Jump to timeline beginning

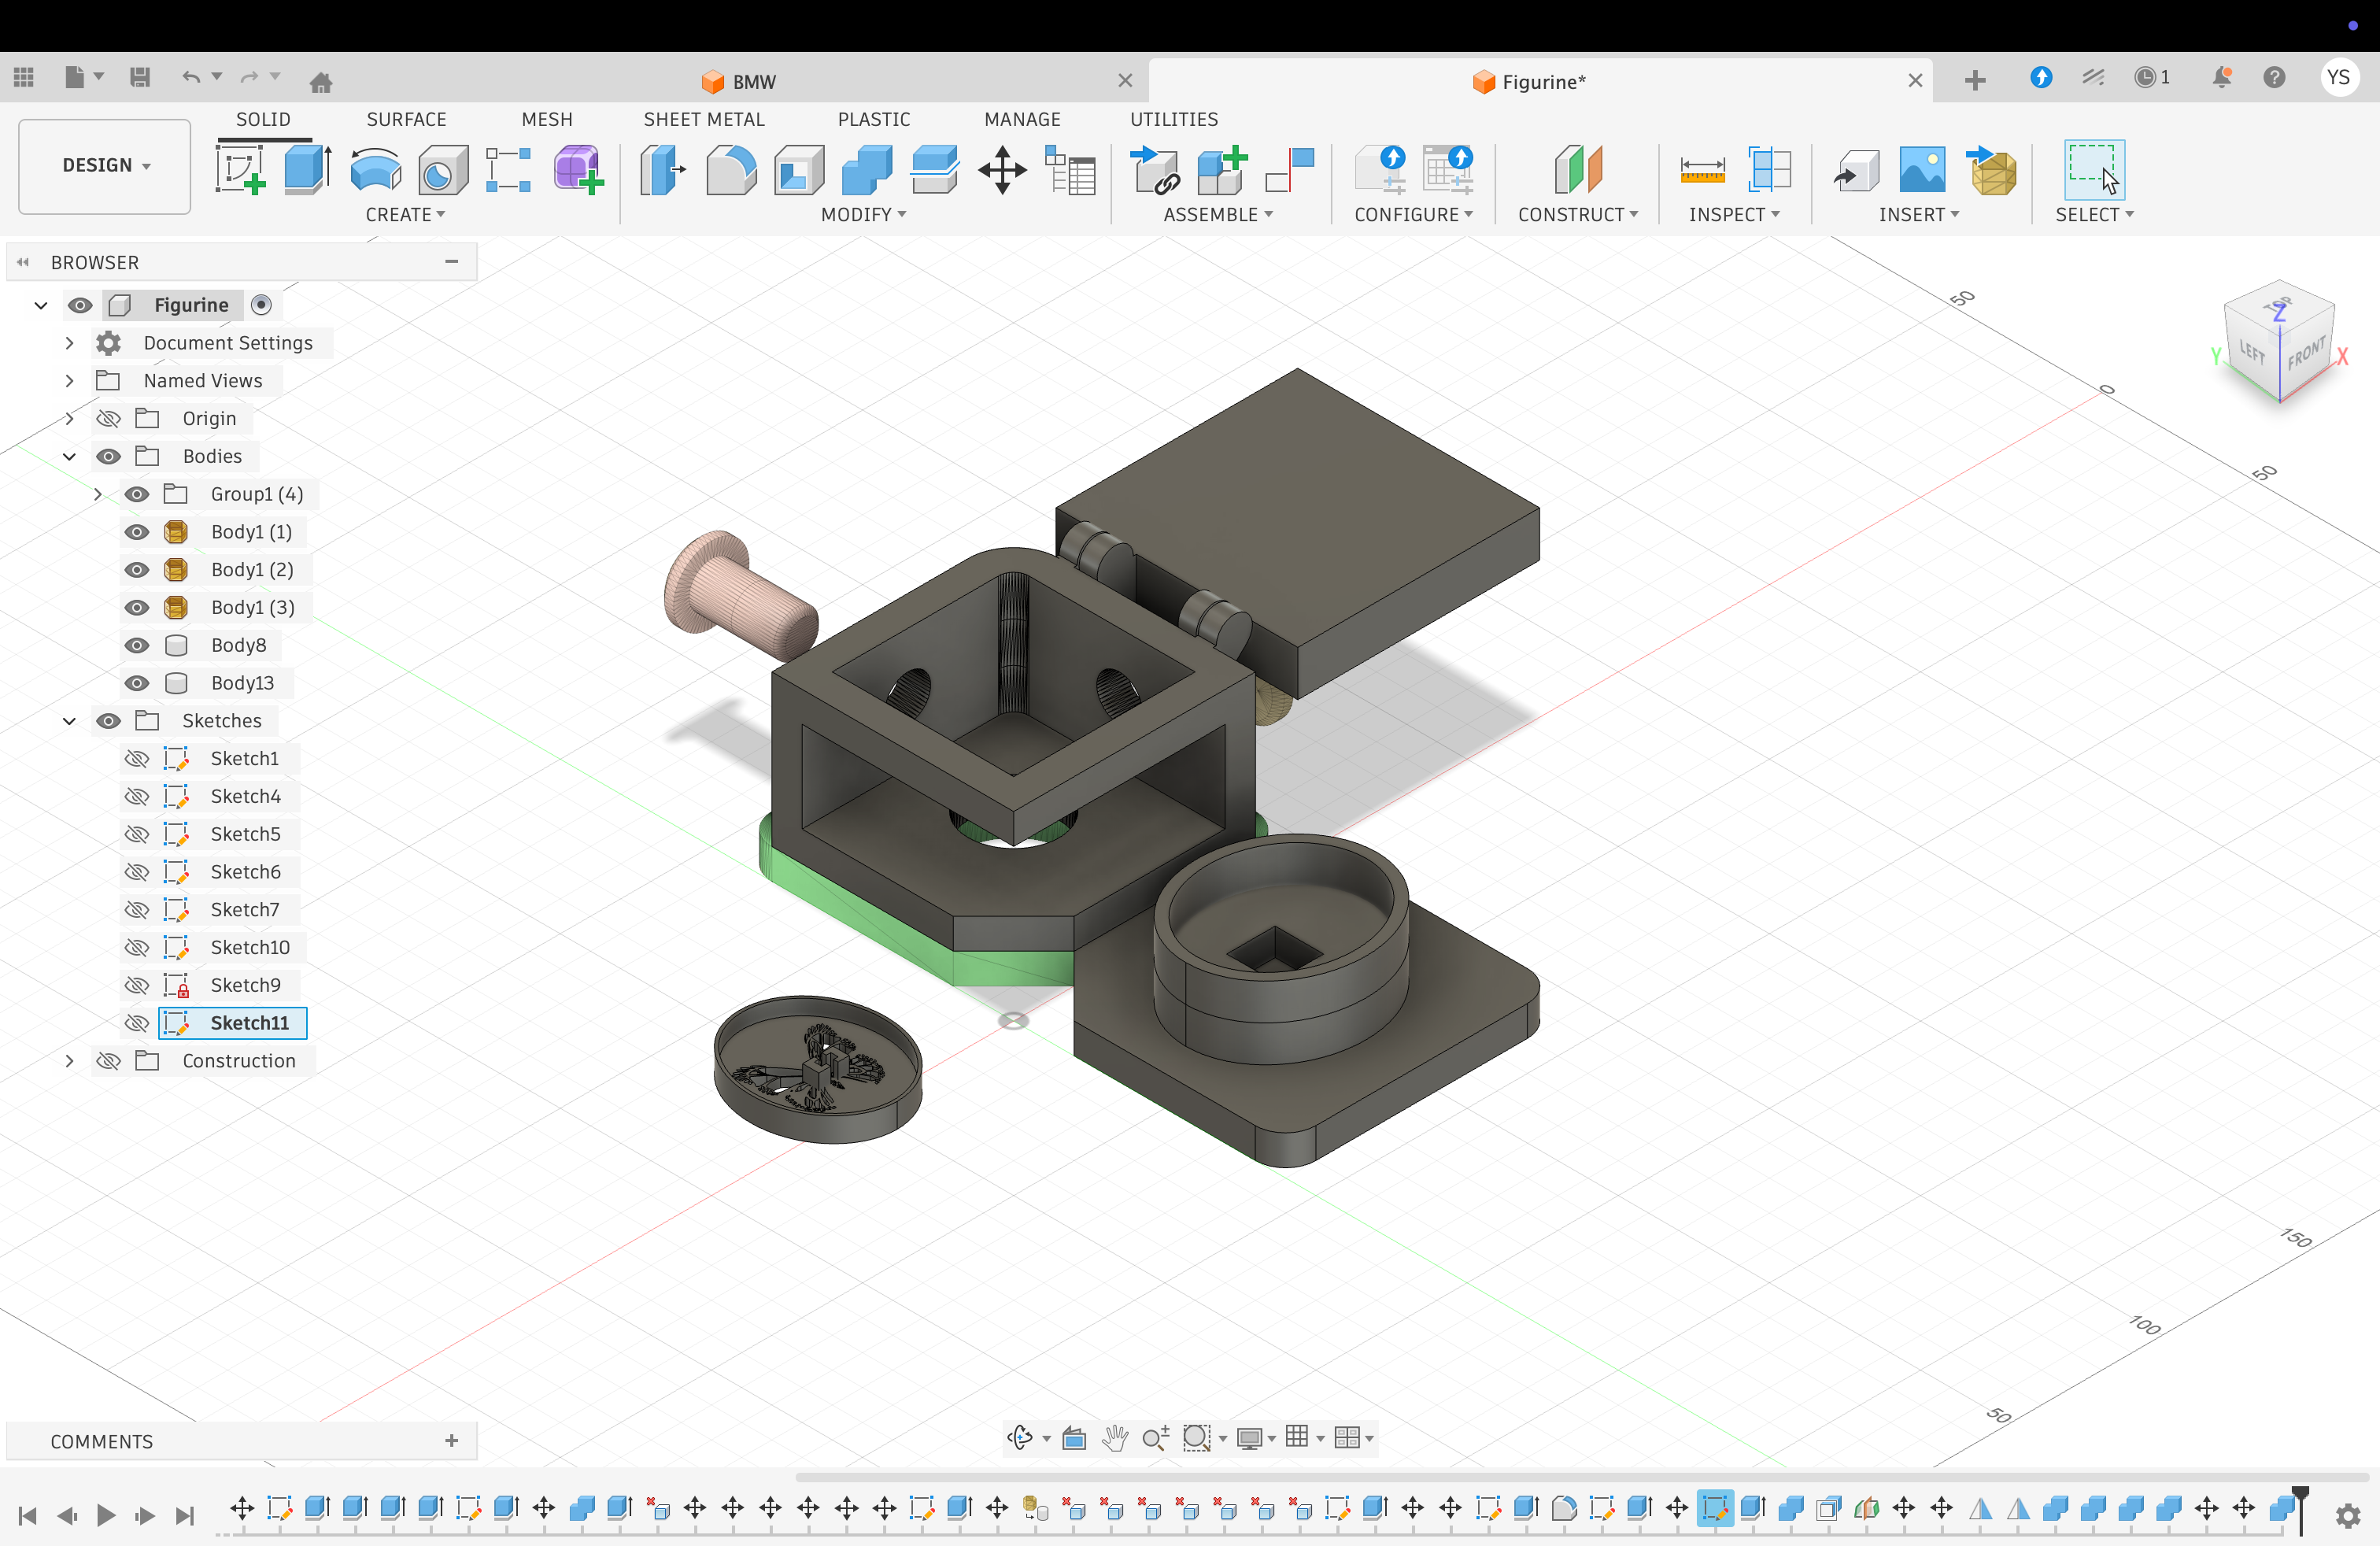point(28,1515)
